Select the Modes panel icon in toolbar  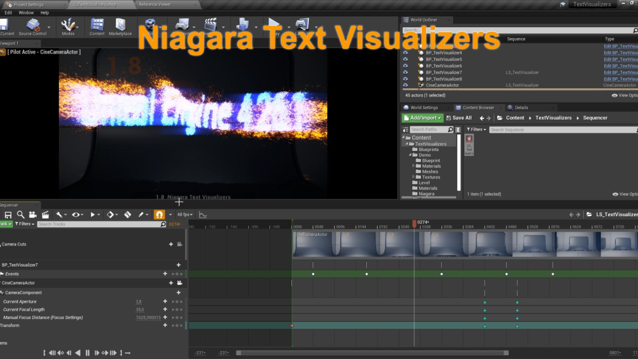click(68, 25)
